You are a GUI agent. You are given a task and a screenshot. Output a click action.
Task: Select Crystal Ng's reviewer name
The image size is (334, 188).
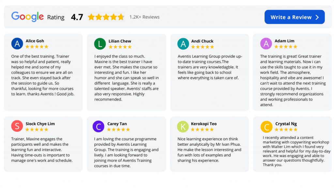pyautogui.click(x=286, y=124)
